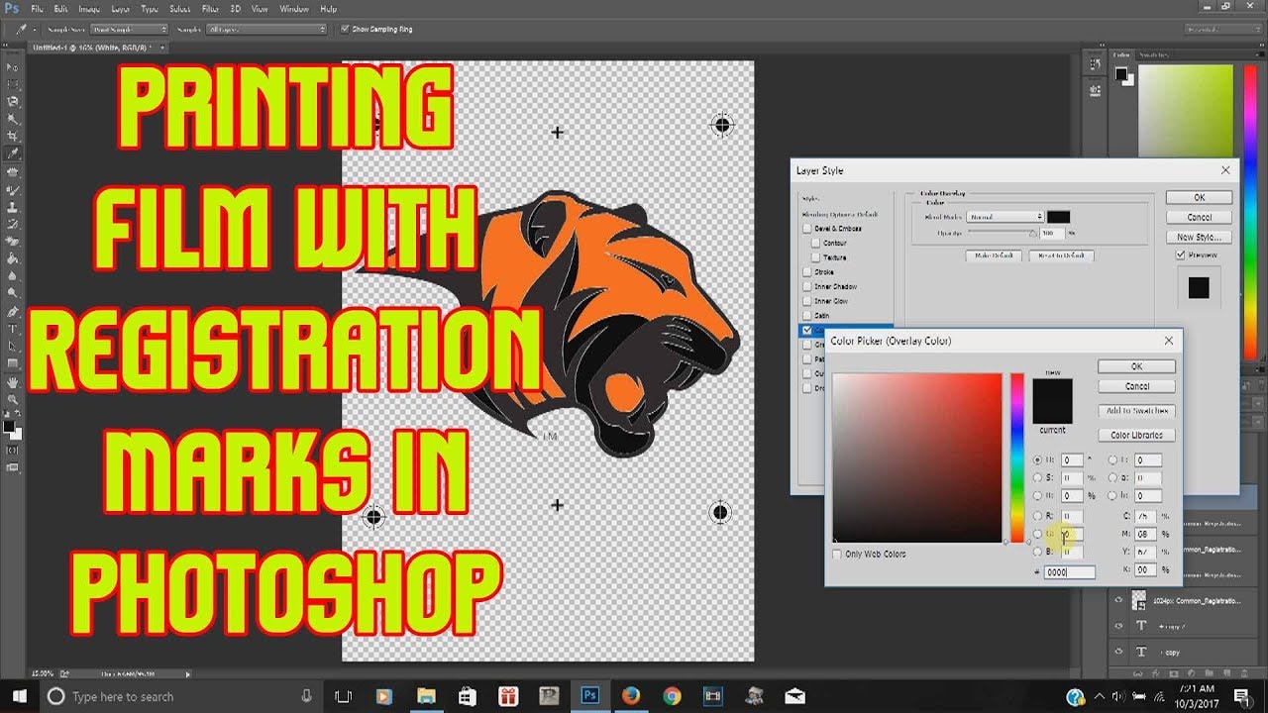Select the Path Selection tool
Viewport: 1268px width, 713px height.
pyautogui.click(x=13, y=346)
